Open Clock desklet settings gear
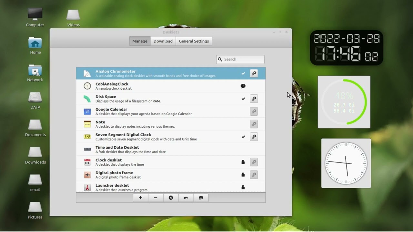The image size is (413, 232). (x=254, y=162)
